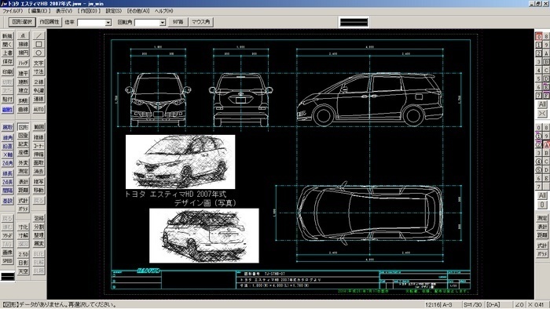Click upper layer bar All button
The image size is (550, 309).
click(x=542, y=104)
